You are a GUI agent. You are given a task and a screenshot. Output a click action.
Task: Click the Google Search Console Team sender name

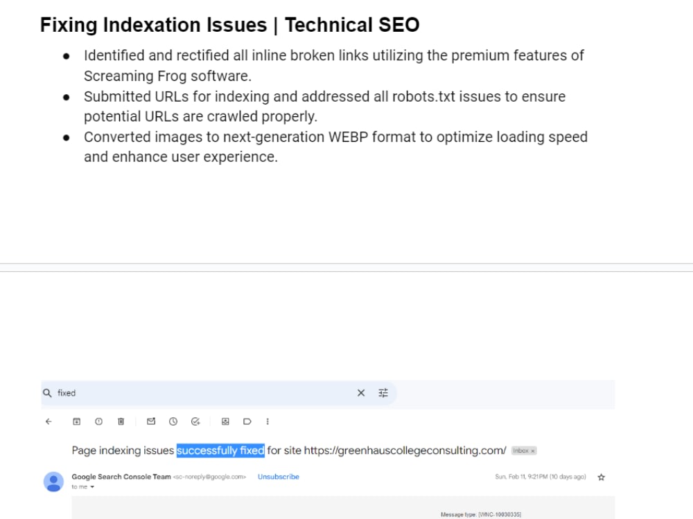click(121, 477)
